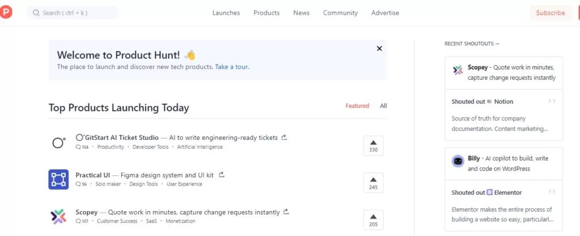The width and height of the screenshot is (580, 236).
Task: Click share icon next to Scopey listing
Action: [285, 212]
